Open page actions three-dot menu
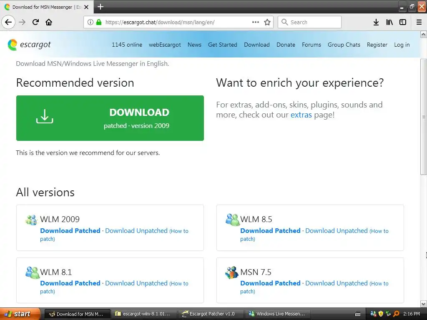 click(256, 22)
